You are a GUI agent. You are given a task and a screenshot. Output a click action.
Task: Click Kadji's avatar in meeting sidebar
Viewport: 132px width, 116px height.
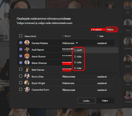pos(128,60)
